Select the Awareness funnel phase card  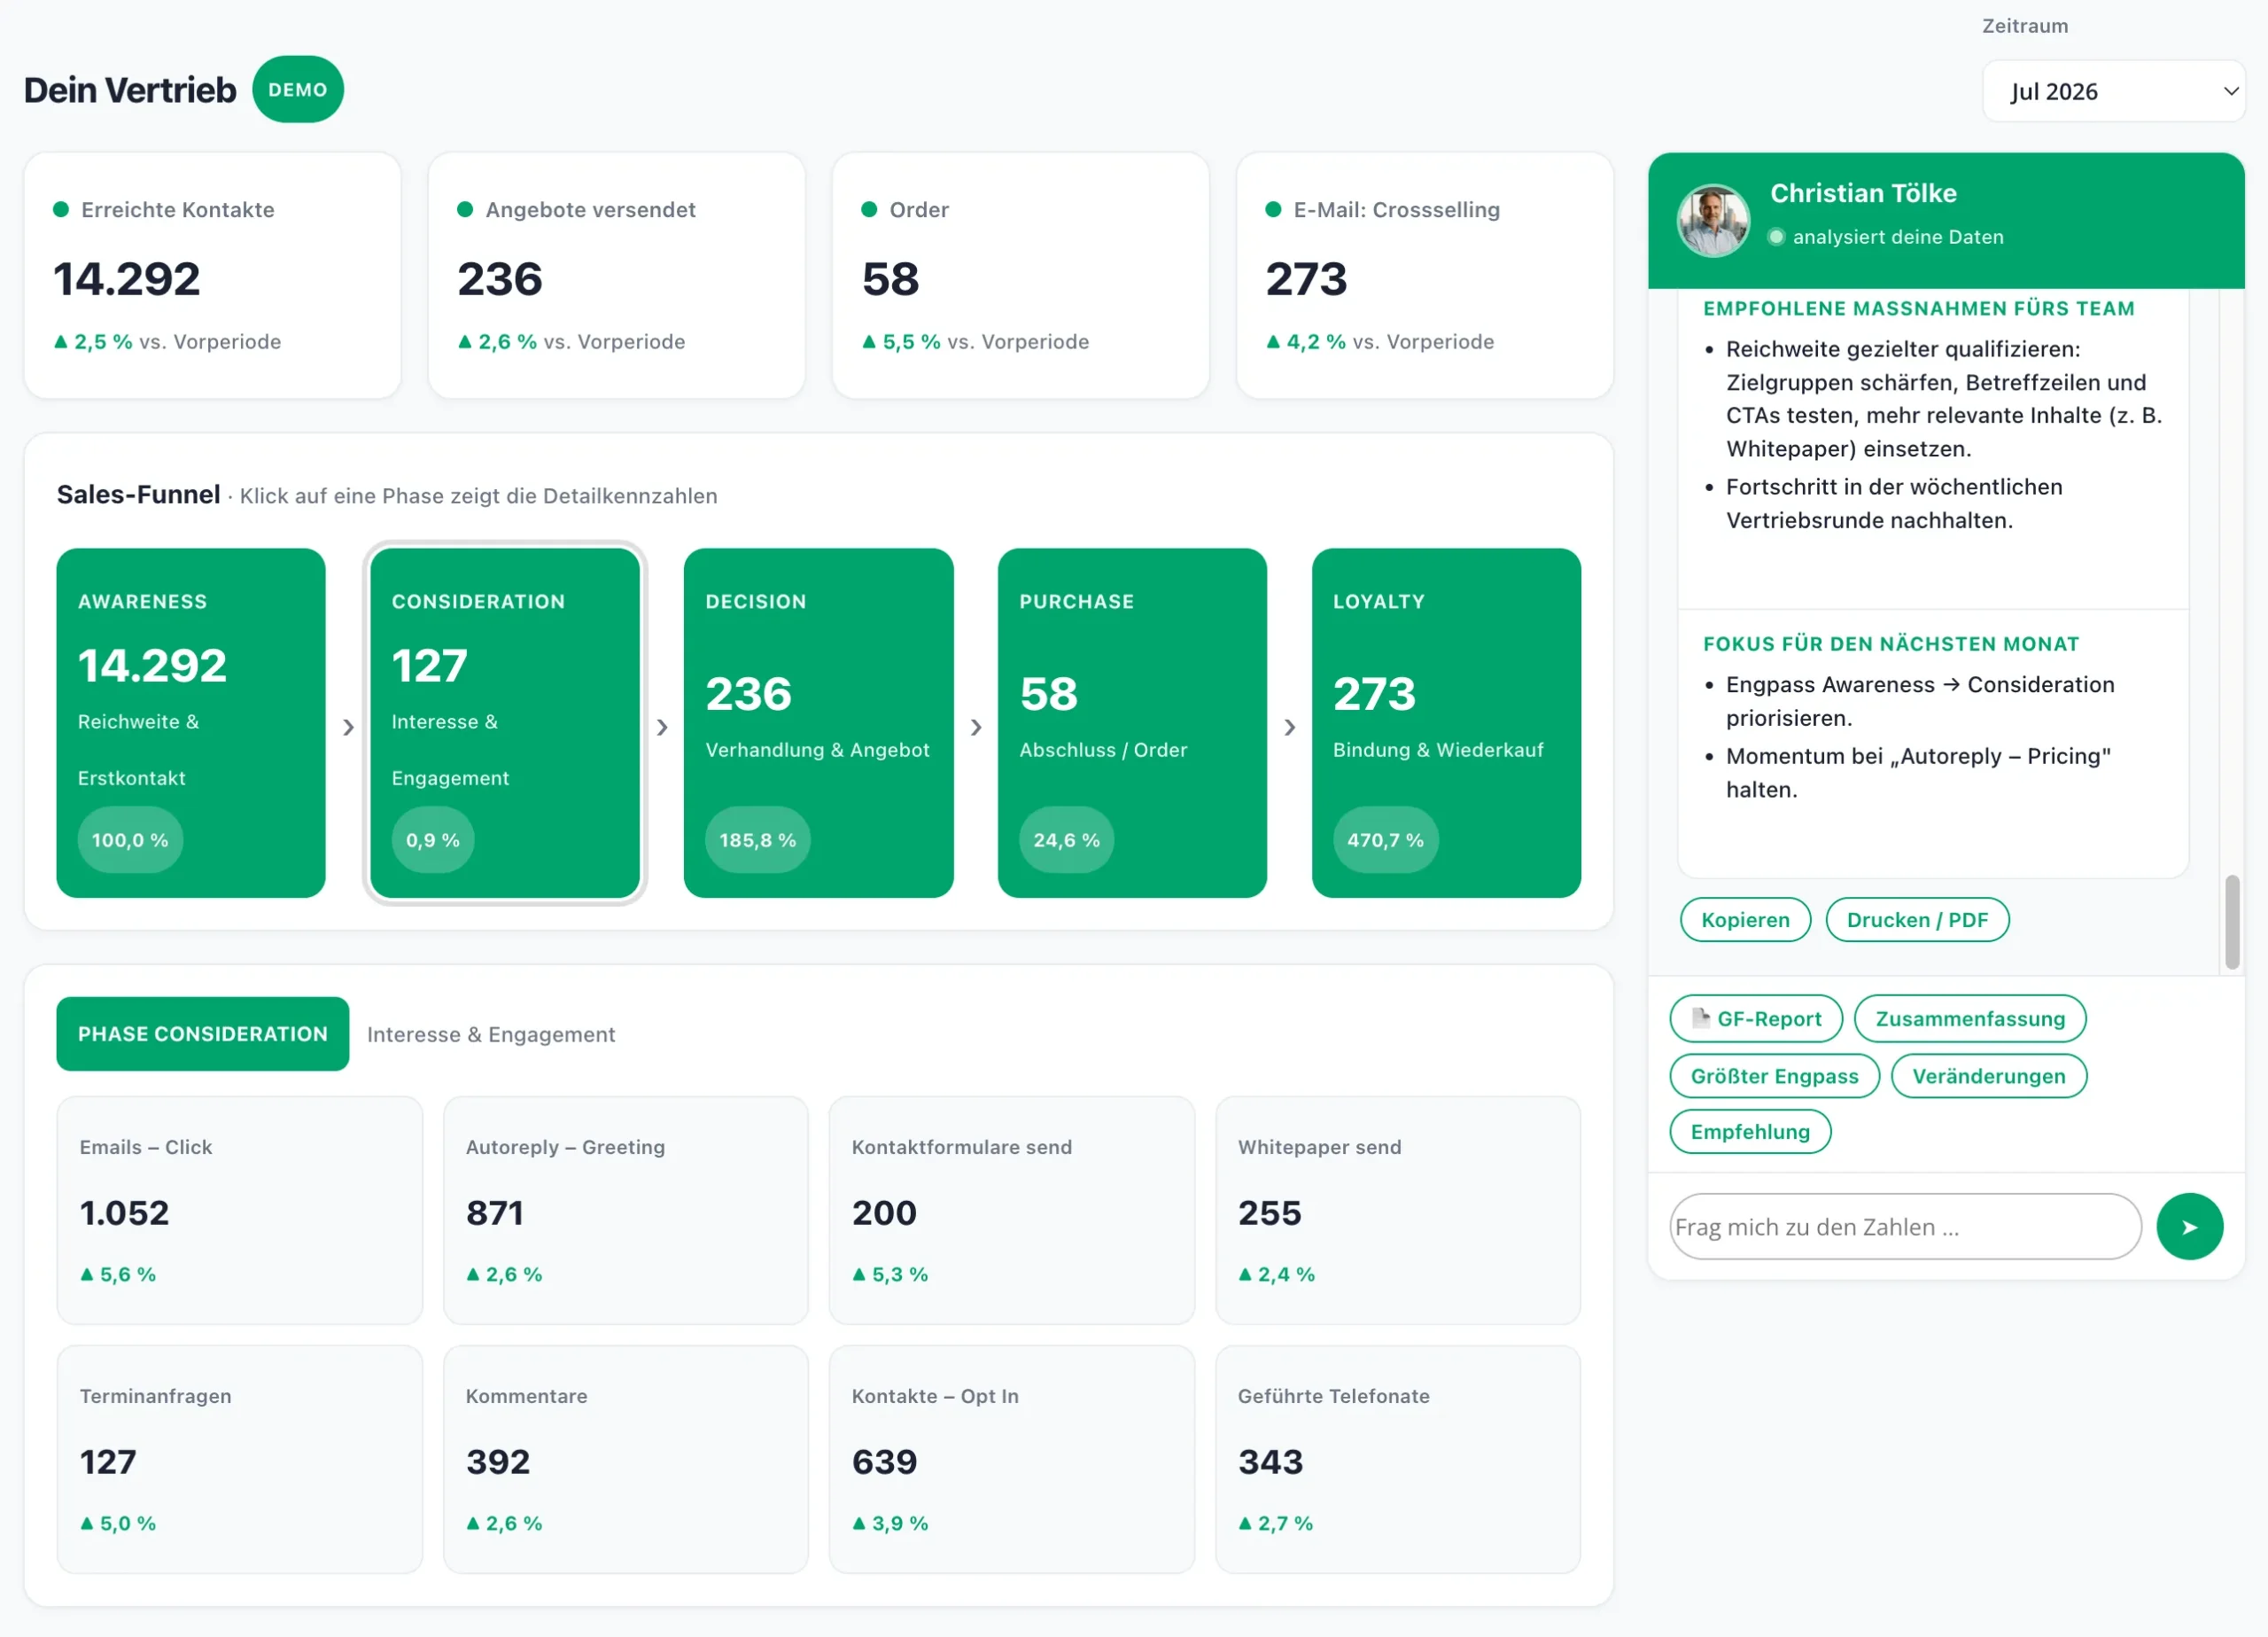[x=191, y=722]
